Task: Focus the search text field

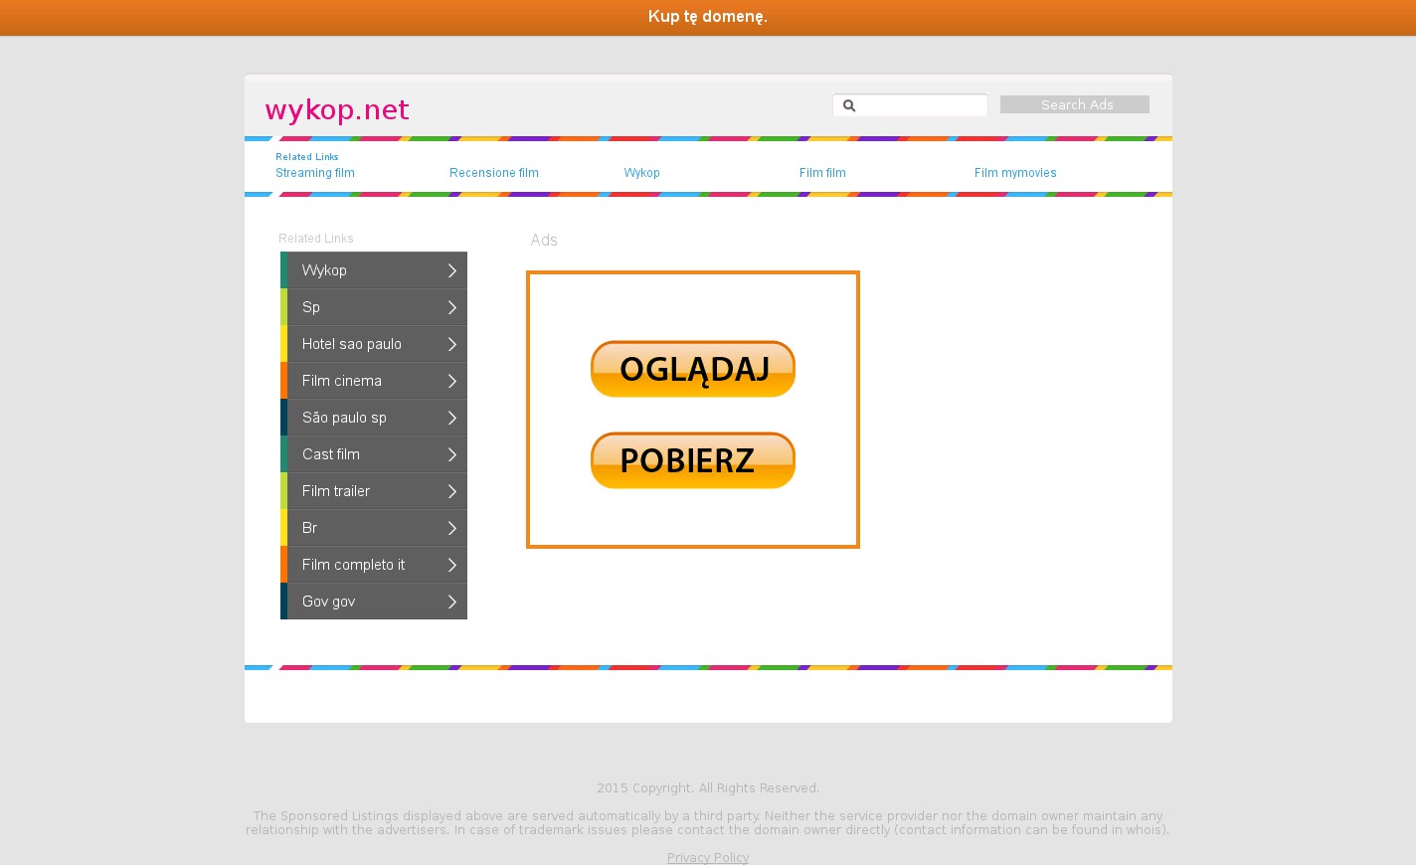Action: tap(921, 105)
